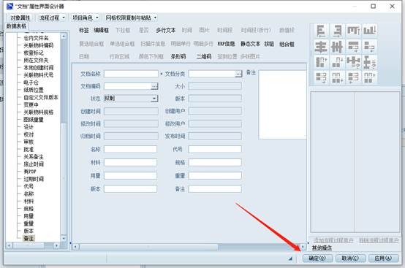Switch to the 数据表格 tab
Image resolution: width=405 pixels, height=268 pixels.
tap(16, 26)
